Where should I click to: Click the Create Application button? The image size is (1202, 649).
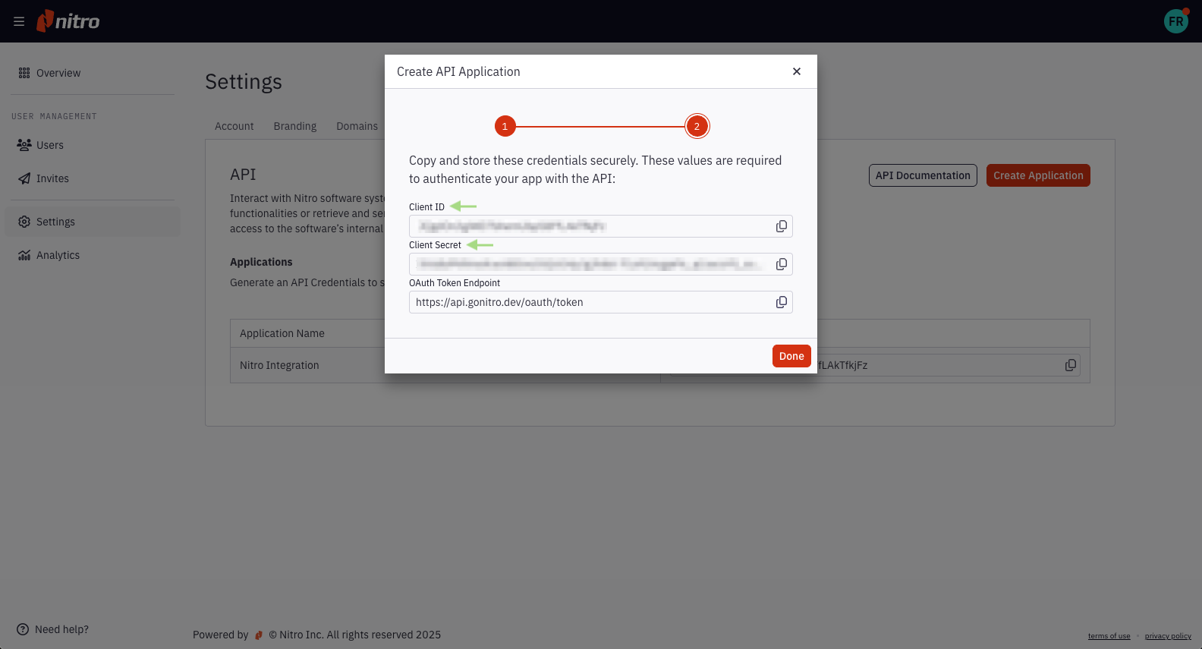coord(1038,175)
